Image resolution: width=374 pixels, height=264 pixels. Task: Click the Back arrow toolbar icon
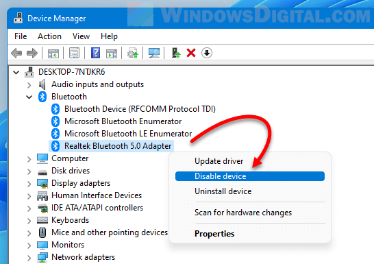pos(16,53)
